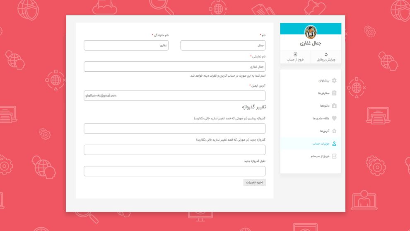Open the دانلودها downloads menu item
This screenshot has height=231, width=410.
click(x=311, y=106)
